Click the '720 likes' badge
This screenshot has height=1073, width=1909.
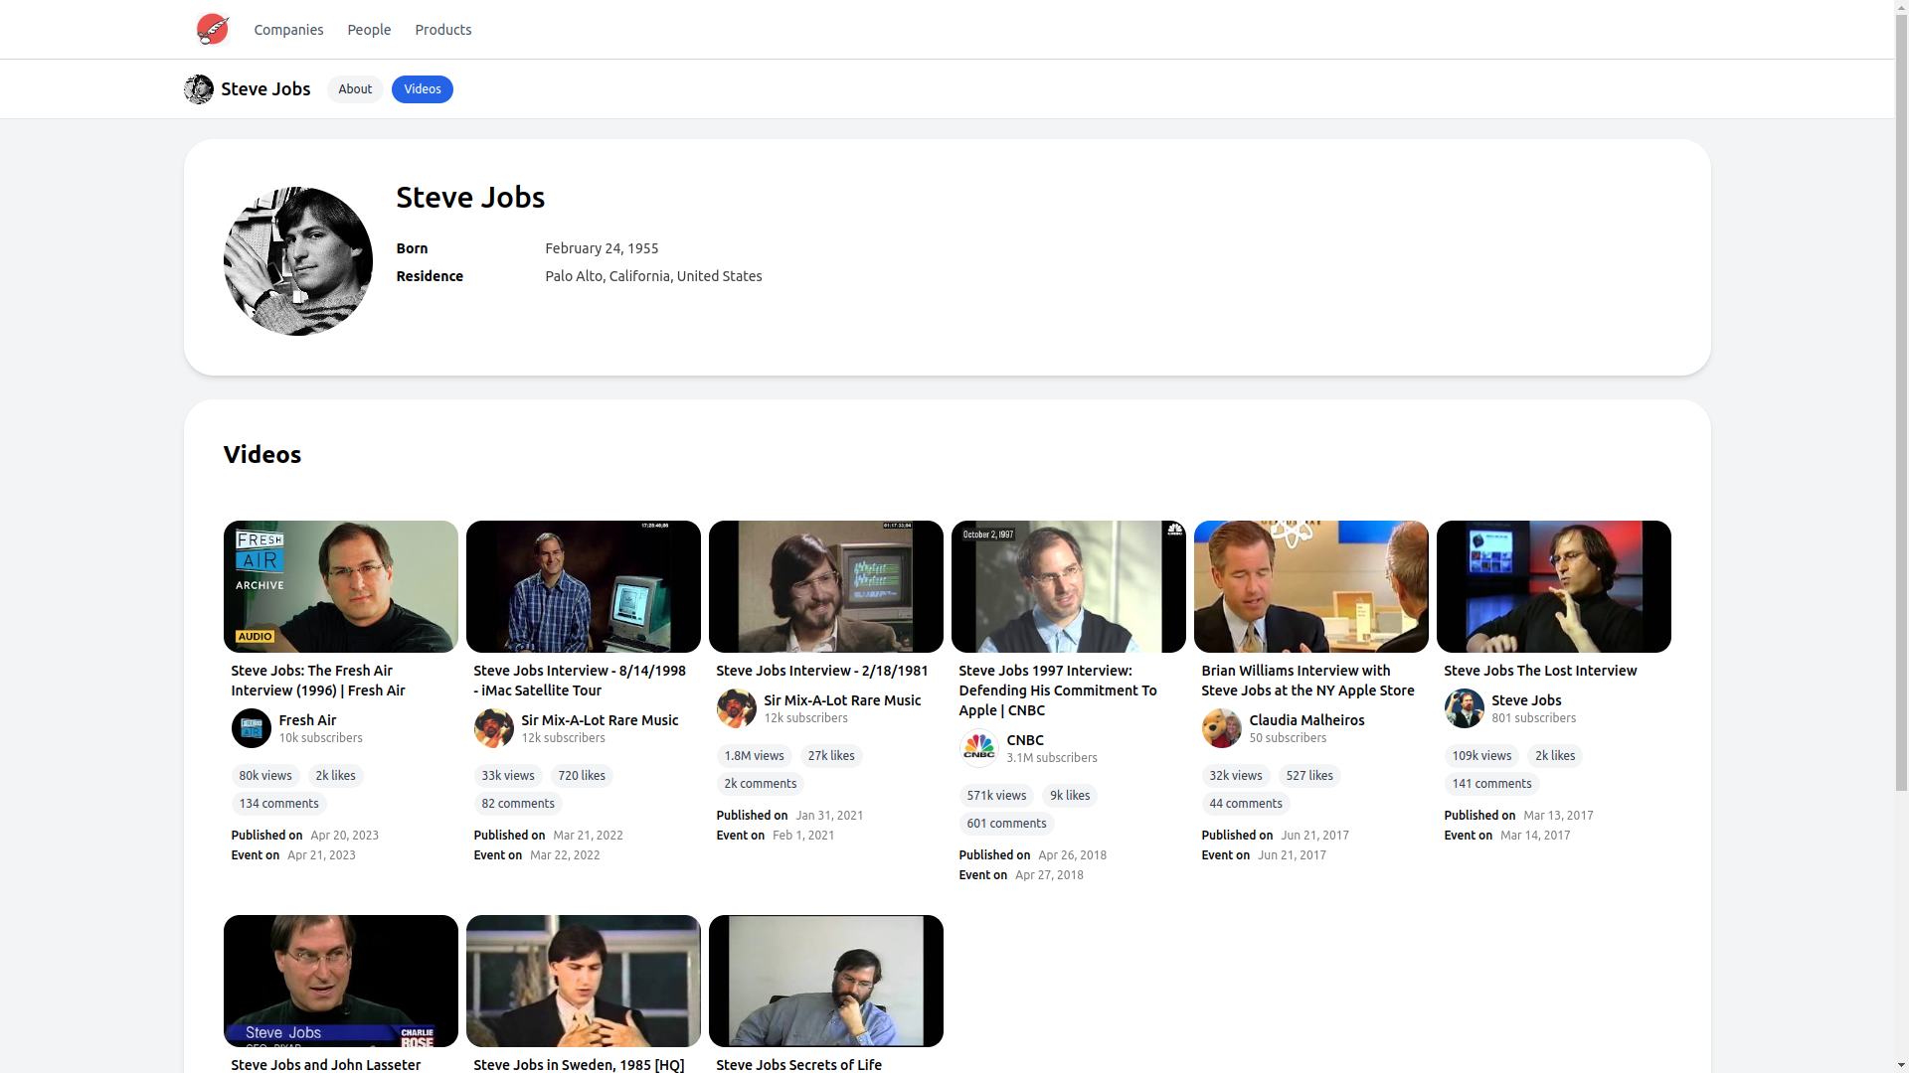[582, 776]
